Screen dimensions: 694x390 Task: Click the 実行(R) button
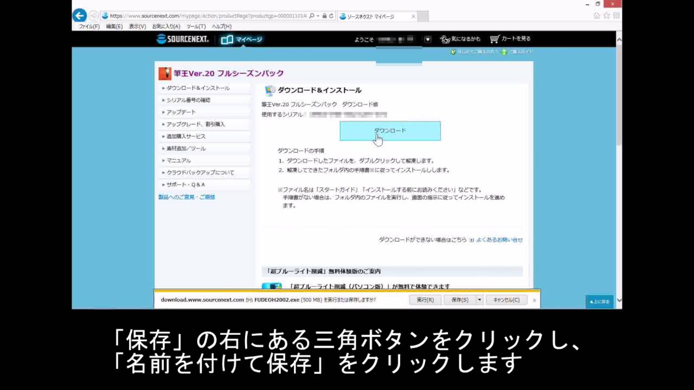click(x=425, y=300)
